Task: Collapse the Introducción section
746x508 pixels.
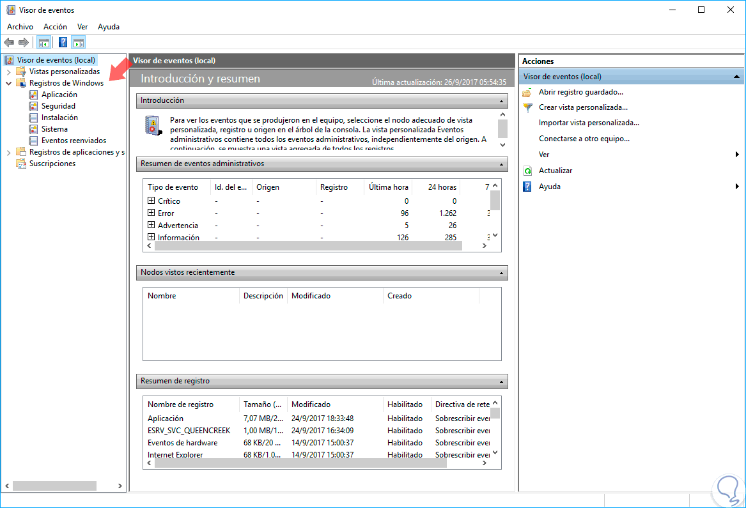Action: click(501, 101)
